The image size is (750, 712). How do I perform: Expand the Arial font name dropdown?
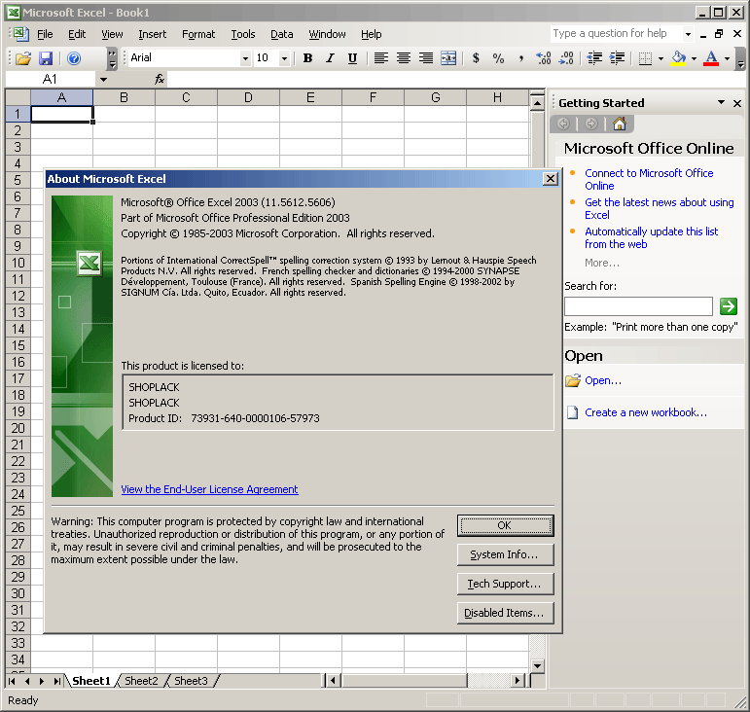pyautogui.click(x=245, y=58)
